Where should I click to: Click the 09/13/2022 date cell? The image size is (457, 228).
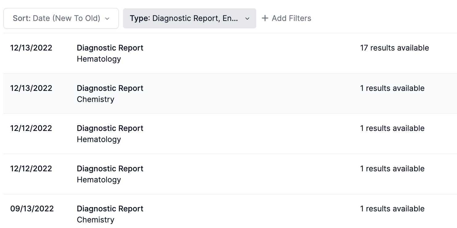click(32, 209)
